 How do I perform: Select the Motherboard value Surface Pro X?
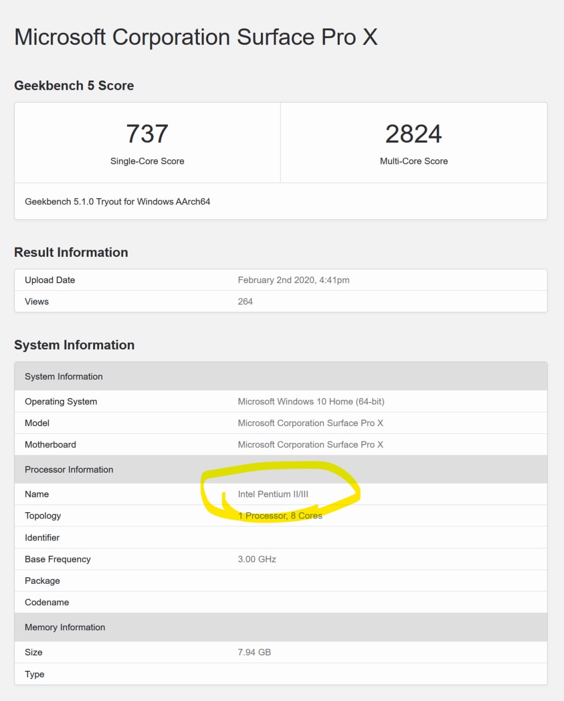pos(310,445)
